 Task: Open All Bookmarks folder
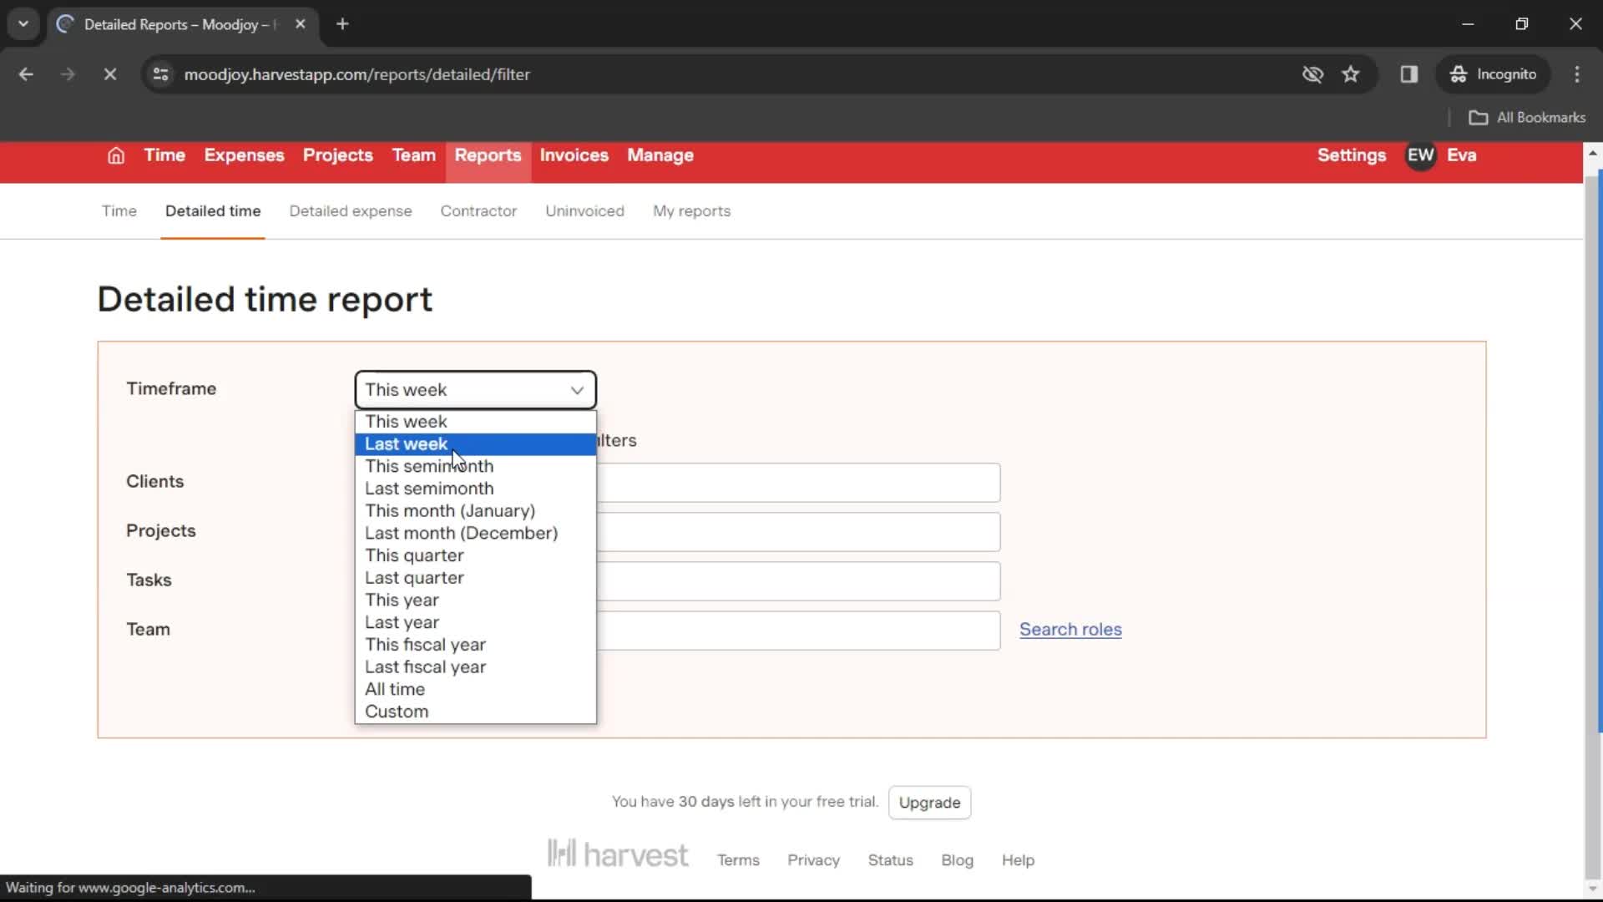pos(1527,118)
